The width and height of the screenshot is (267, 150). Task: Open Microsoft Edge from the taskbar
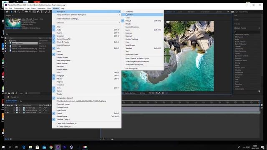click(x=24, y=147)
